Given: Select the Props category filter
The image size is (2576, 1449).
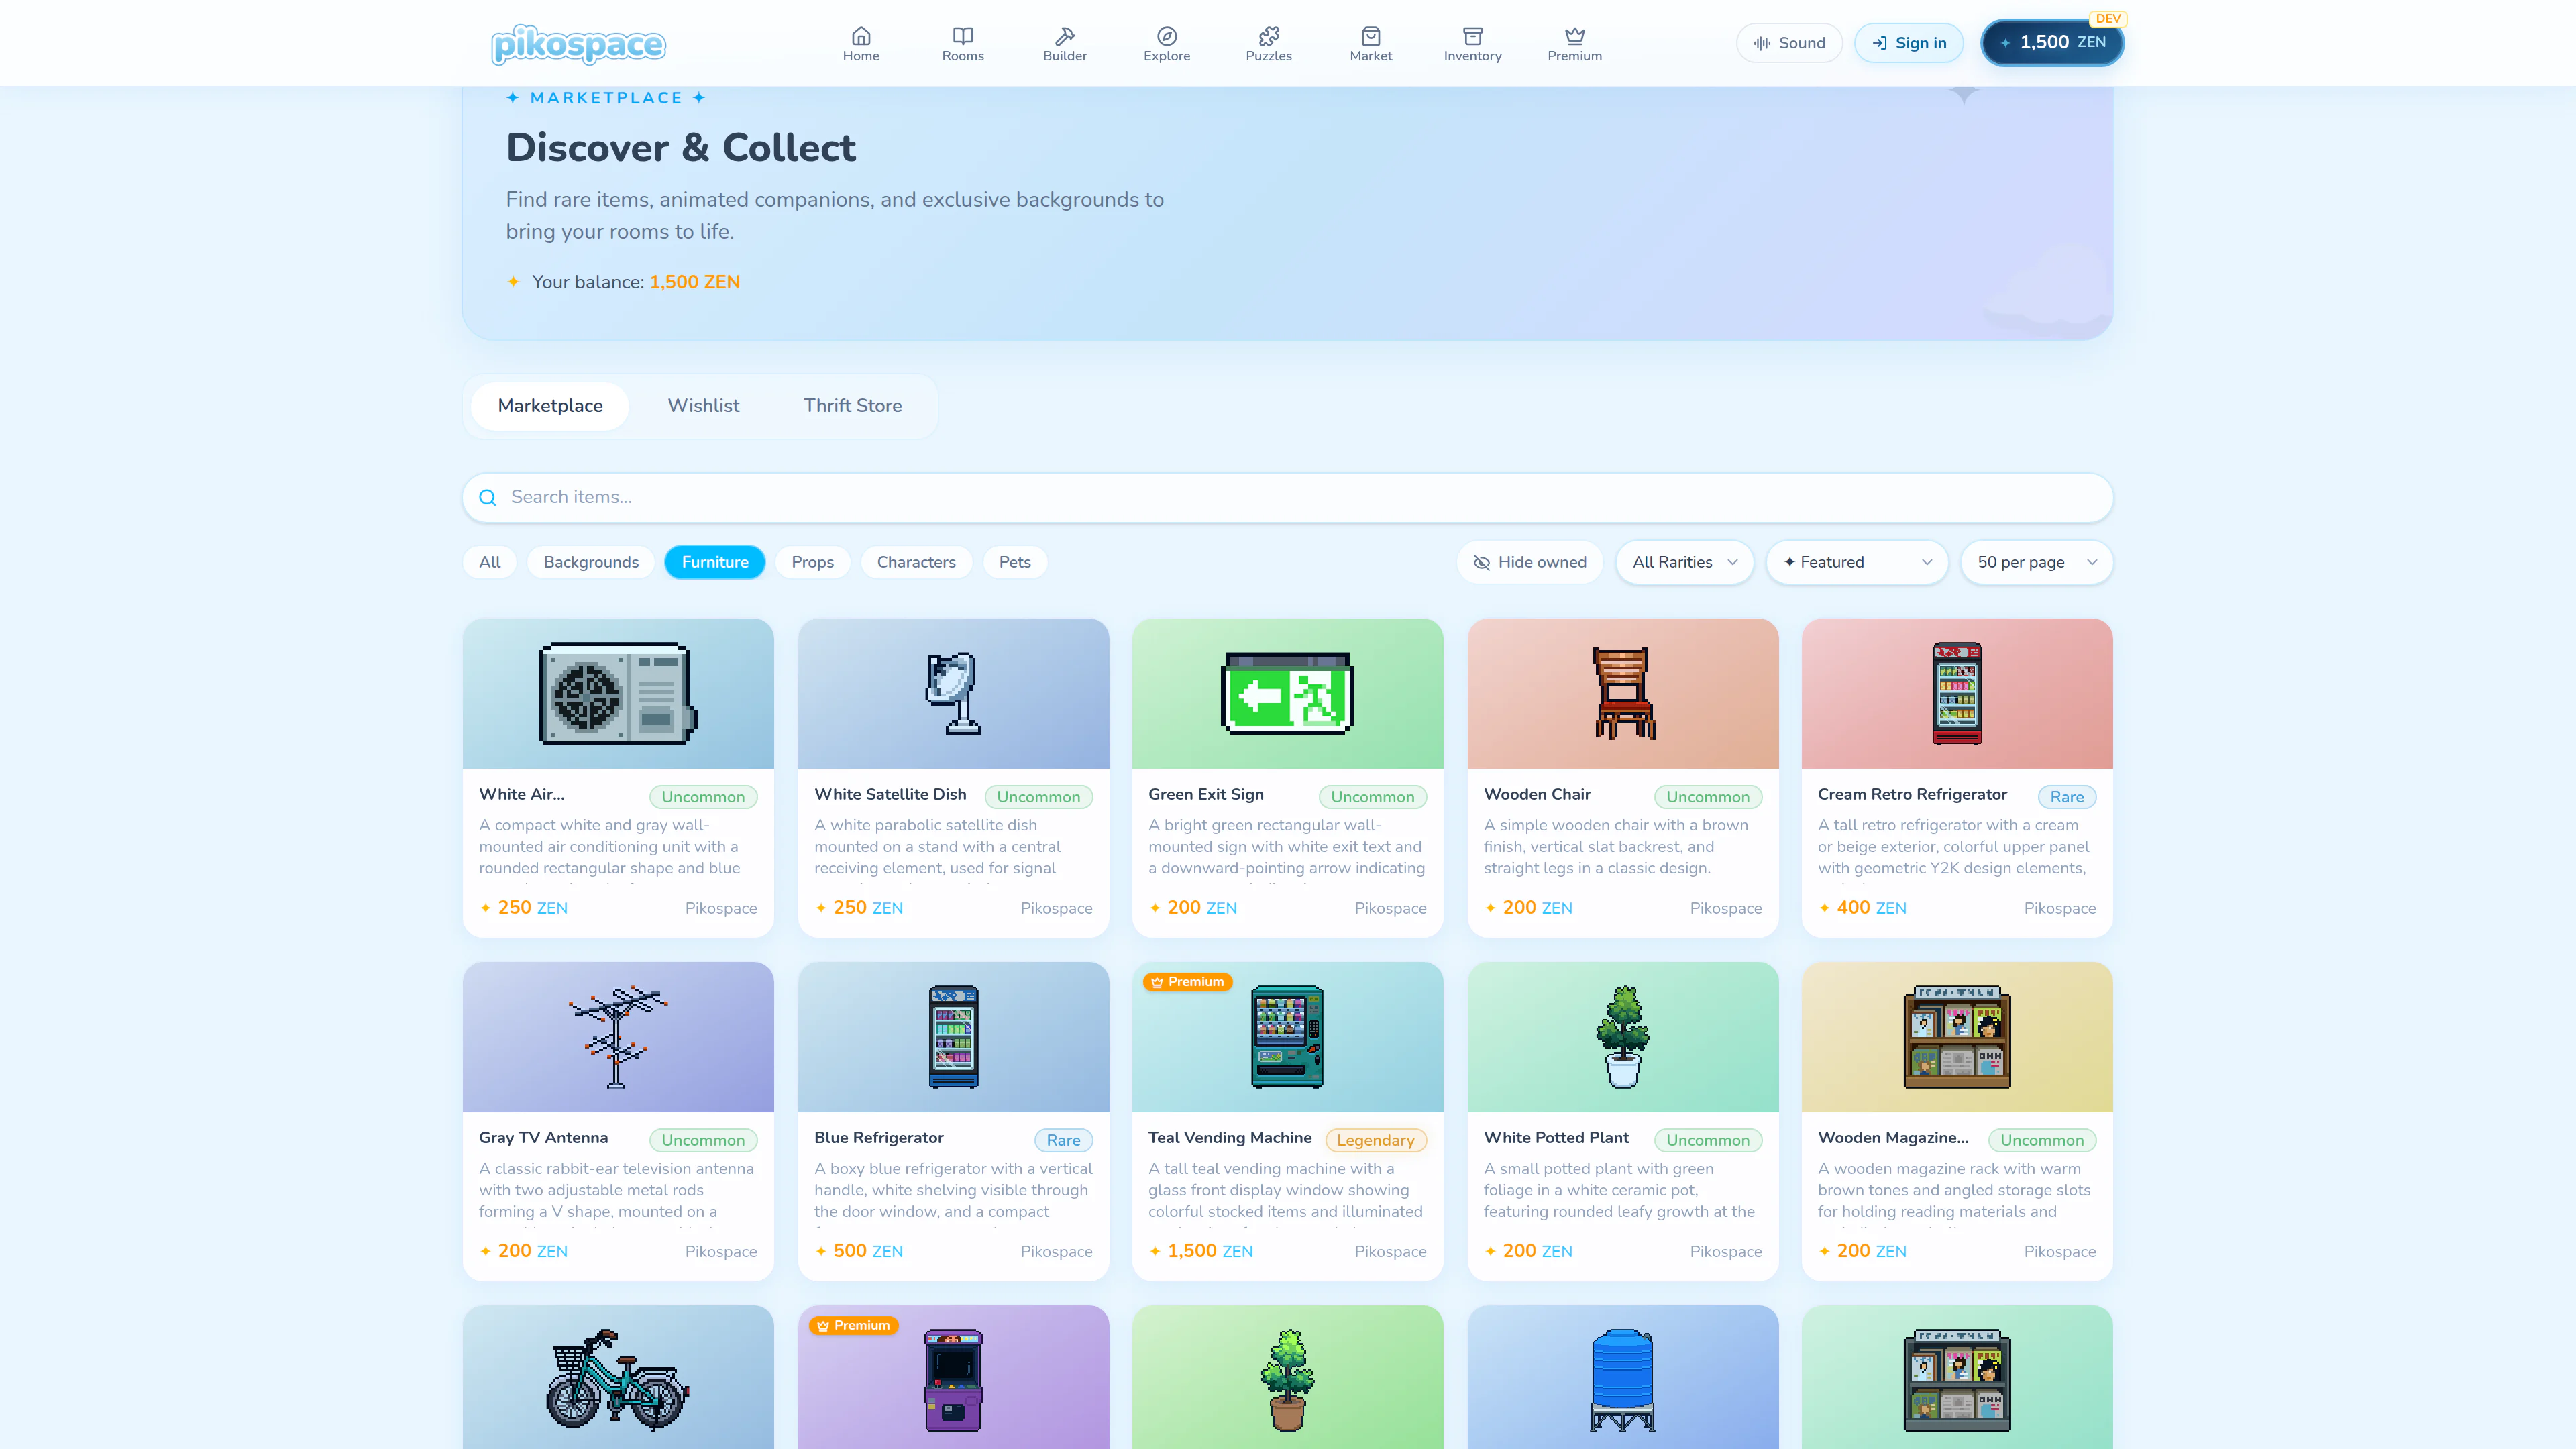Looking at the screenshot, I should click(x=812, y=562).
